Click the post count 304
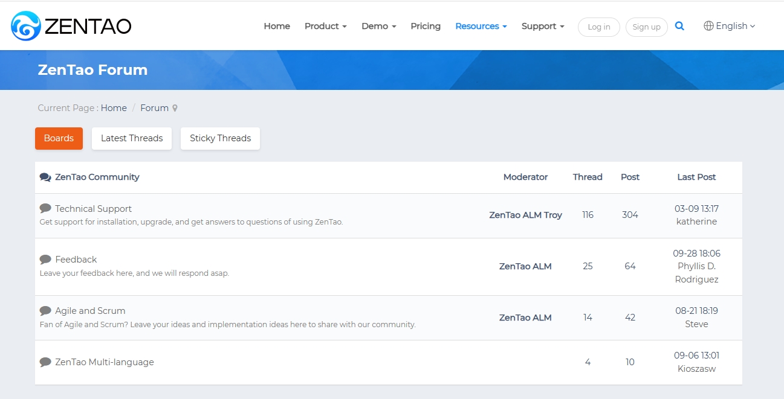This screenshot has width=784, height=399. 630,215
